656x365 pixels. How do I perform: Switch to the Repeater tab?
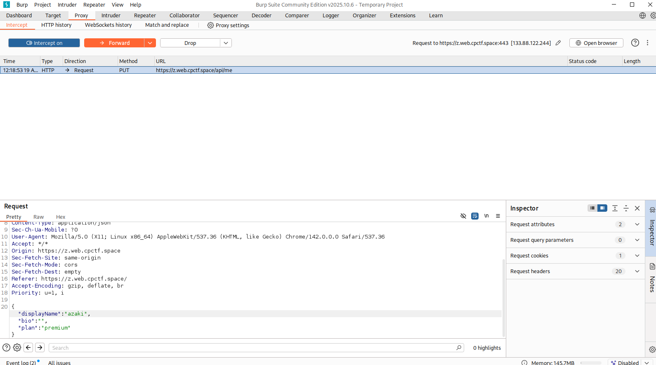145,15
